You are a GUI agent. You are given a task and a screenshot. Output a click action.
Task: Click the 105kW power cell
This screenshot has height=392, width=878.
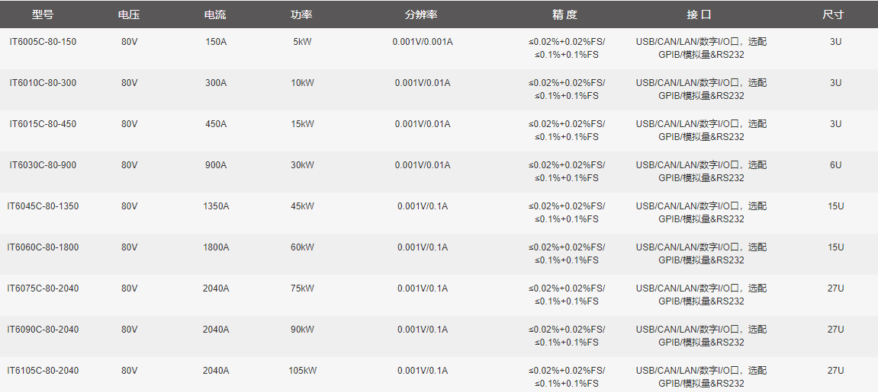click(302, 371)
